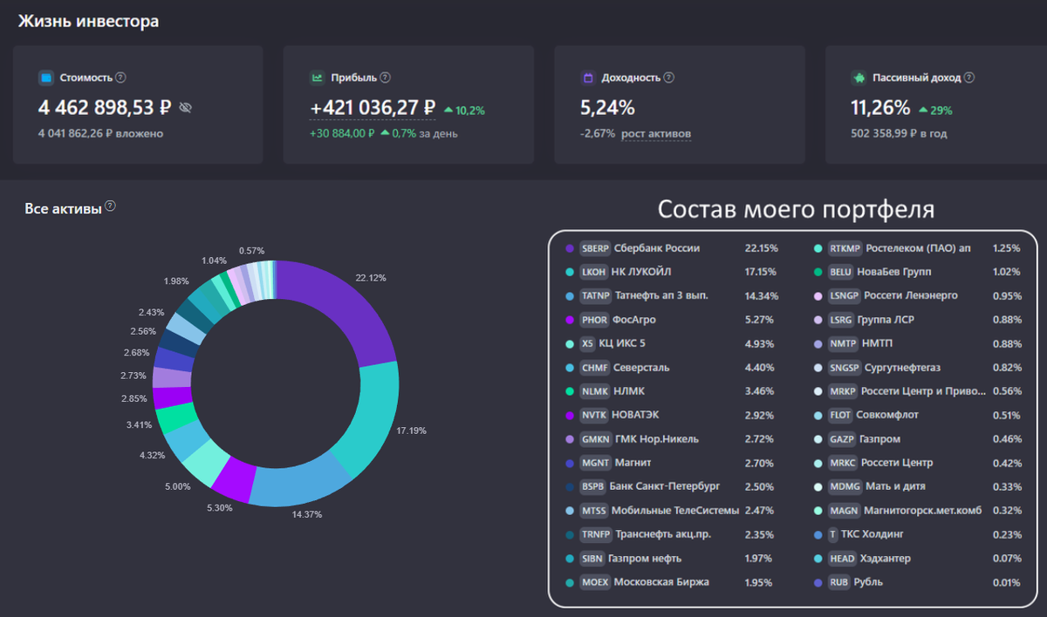This screenshot has height=617, width=1047.
Task: Open help icon beside Все активы
Action: (x=110, y=207)
